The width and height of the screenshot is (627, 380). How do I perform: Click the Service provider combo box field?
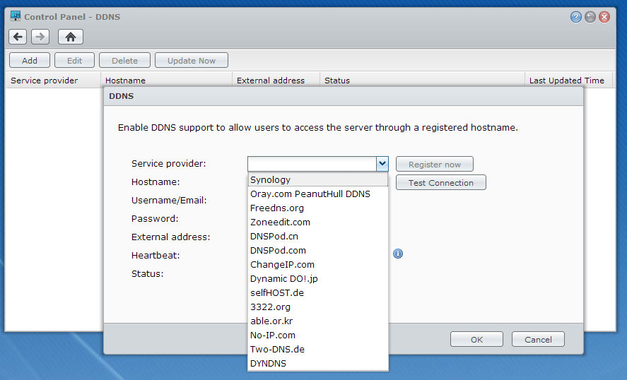(312, 163)
